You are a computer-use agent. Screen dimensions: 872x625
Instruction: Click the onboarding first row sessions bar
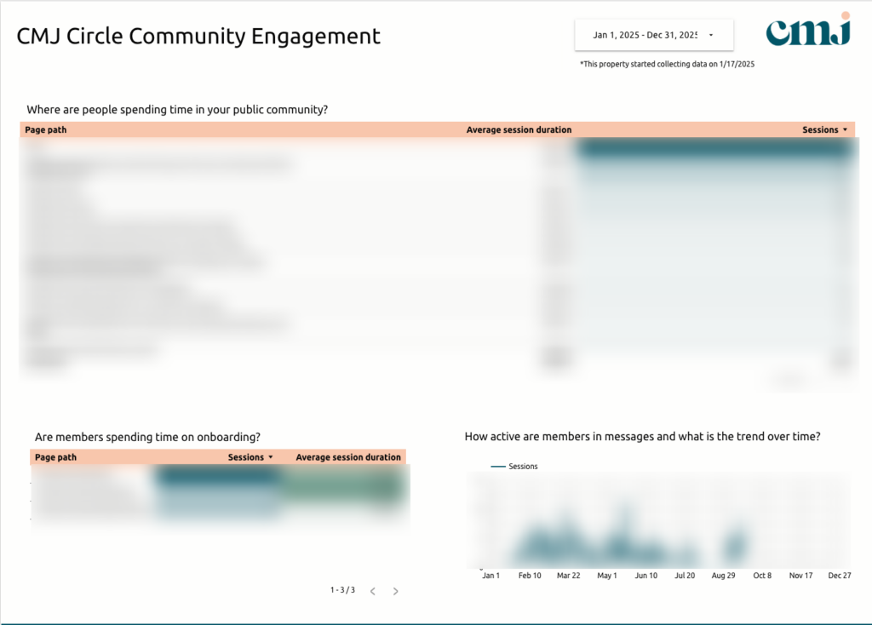(217, 475)
